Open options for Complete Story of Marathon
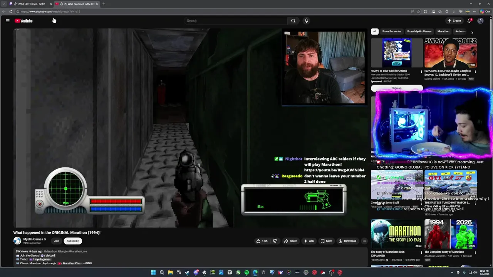The height and width of the screenshot is (277, 493). point(475,252)
